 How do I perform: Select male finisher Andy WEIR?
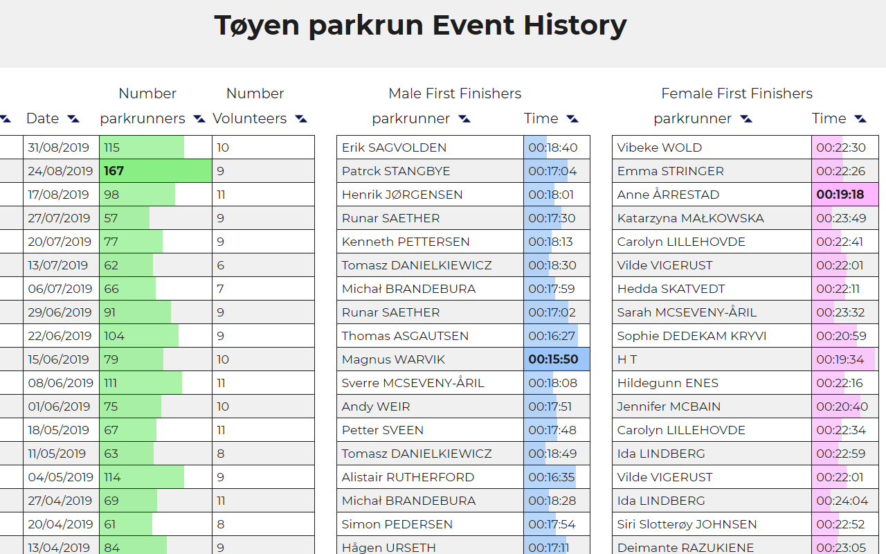point(376,406)
